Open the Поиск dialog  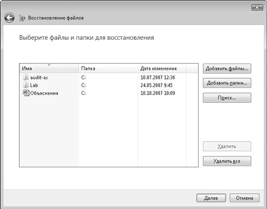[227, 98]
